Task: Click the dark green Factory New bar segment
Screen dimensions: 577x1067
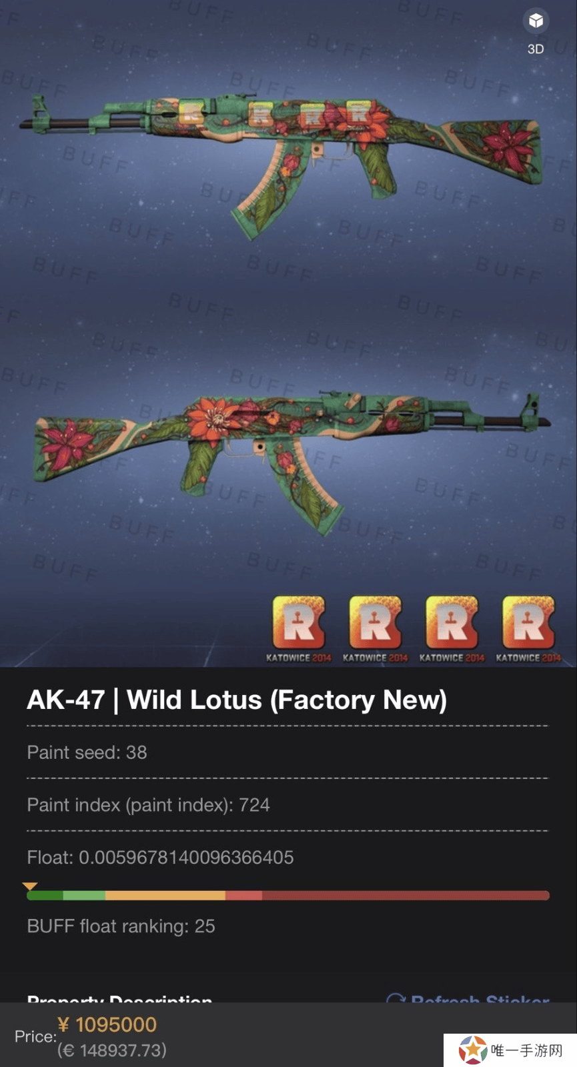Action: coord(45,895)
